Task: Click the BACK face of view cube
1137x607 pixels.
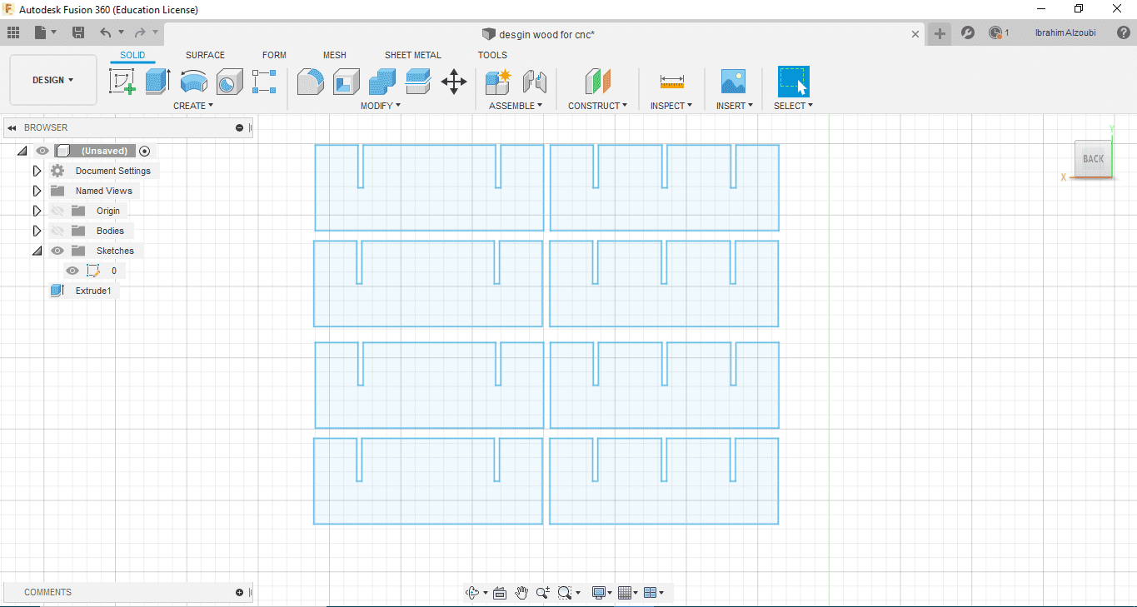Action: [1093, 159]
